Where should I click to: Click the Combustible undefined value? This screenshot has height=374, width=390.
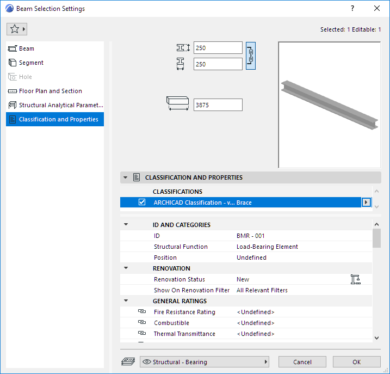[256, 323]
